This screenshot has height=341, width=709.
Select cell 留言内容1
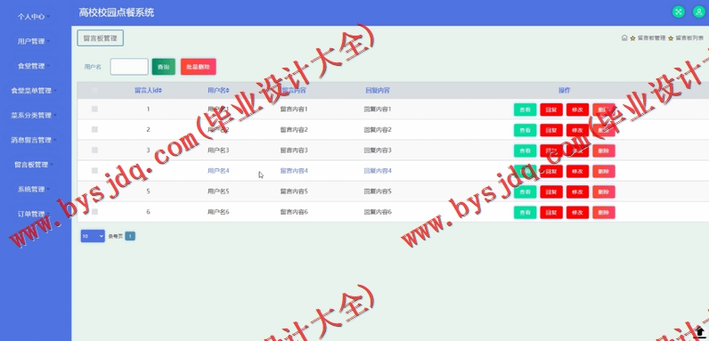pyautogui.click(x=294, y=109)
